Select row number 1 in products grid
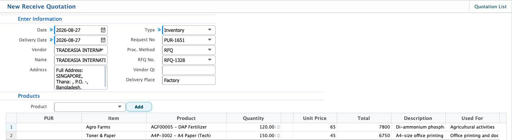Image resolution: width=512 pixels, height=140 pixels. click(12, 127)
